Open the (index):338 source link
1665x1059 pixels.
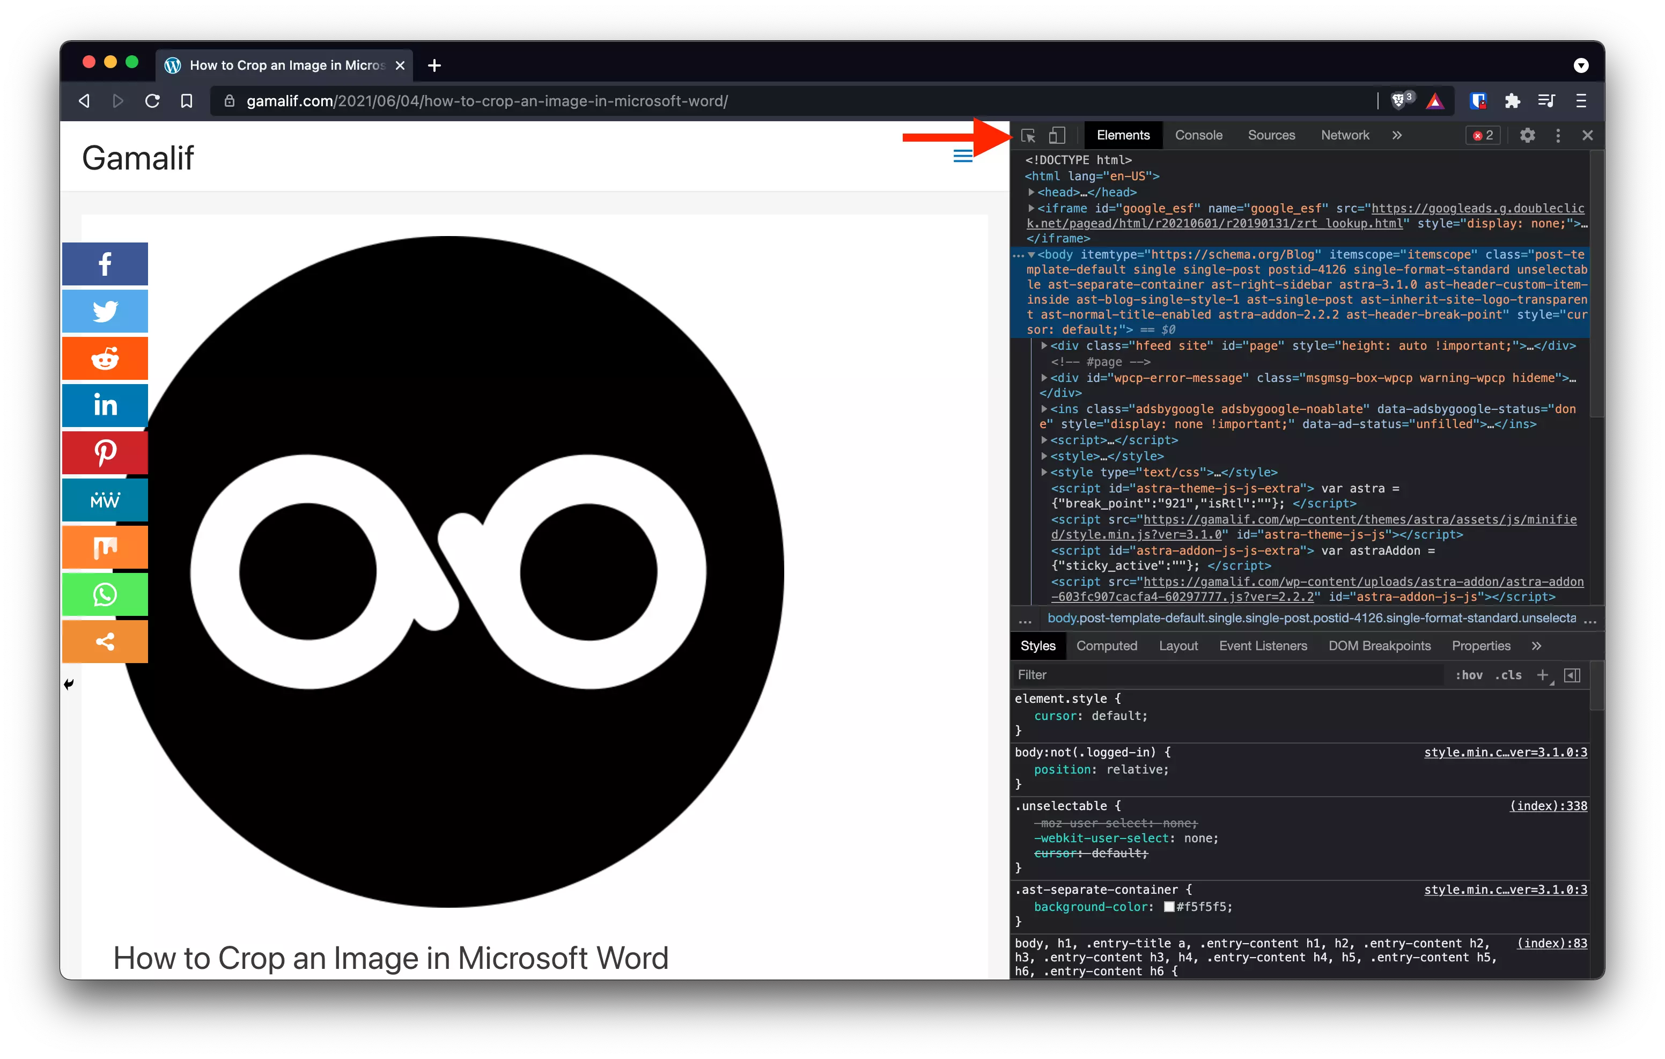1548,806
